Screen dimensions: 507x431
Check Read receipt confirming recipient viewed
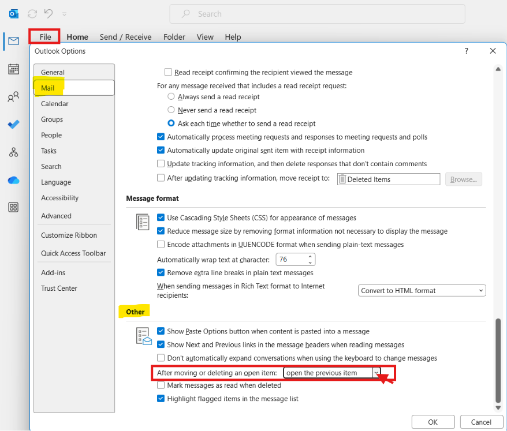168,72
